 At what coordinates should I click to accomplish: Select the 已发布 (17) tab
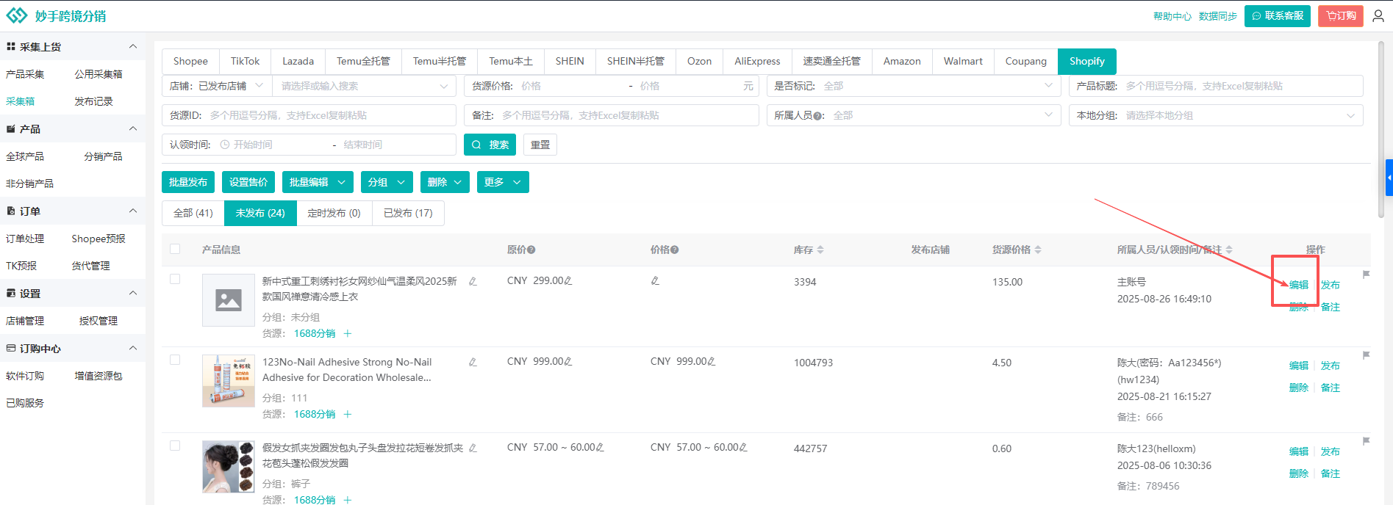408,213
